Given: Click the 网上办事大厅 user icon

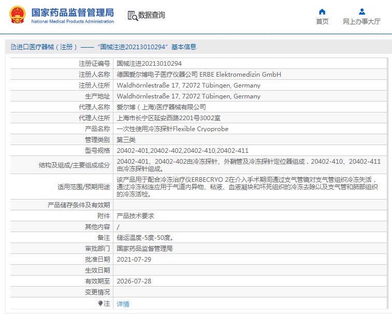Looking at the screenshot, I should coord(362,12).
